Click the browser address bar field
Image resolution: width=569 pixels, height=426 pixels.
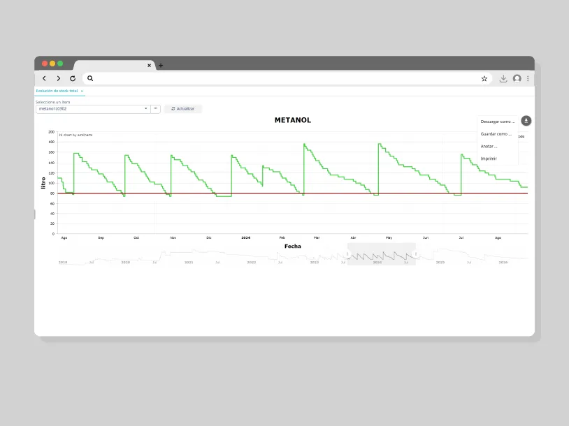tap(287, 78)
